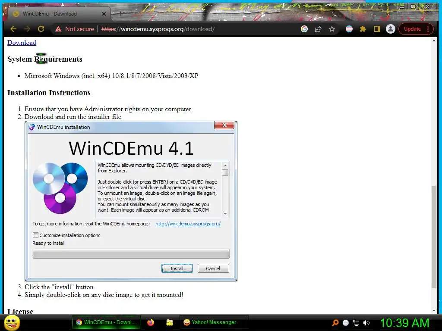Toggle the browser side panel icon
442x331 pixels.
(x=376, y=29)
